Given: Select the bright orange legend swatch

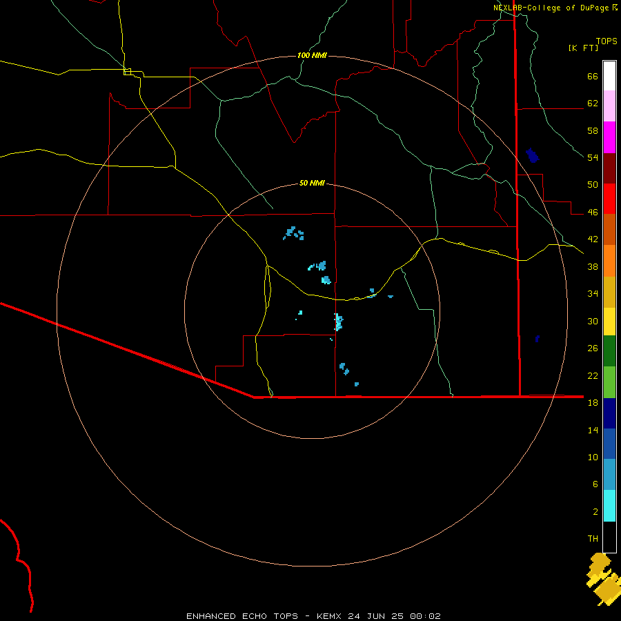Looking at the screenshot, I should pos(609,261).
